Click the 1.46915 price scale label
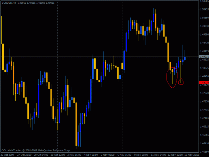Screen dimensions: 209x157 click(204, 127)
